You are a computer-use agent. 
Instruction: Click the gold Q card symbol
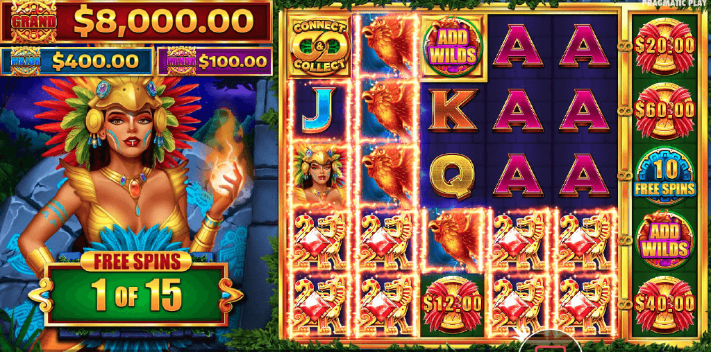click(452, 176)
